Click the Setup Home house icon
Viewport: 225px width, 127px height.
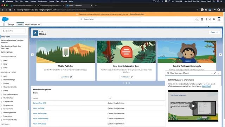pyautogui.click(x=35, y=33)
